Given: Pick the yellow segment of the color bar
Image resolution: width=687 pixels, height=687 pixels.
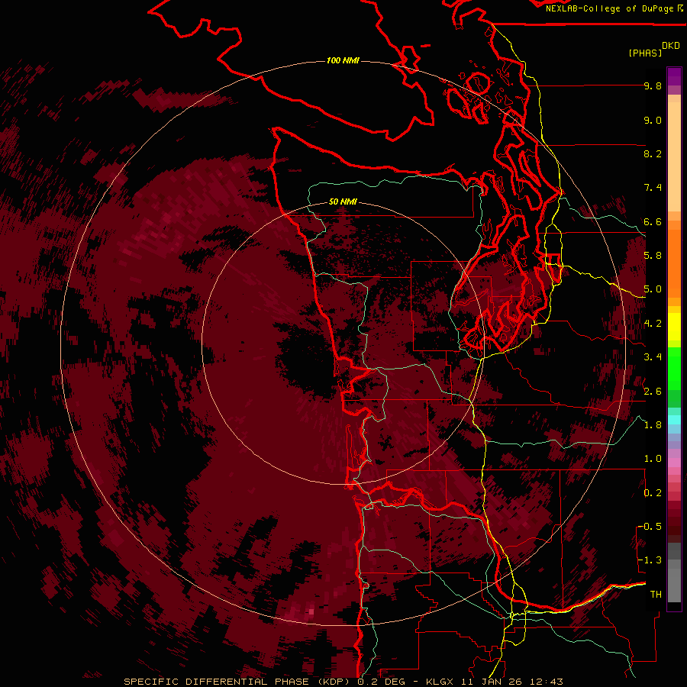Looking at the screenshot, I should coord(674,327).
